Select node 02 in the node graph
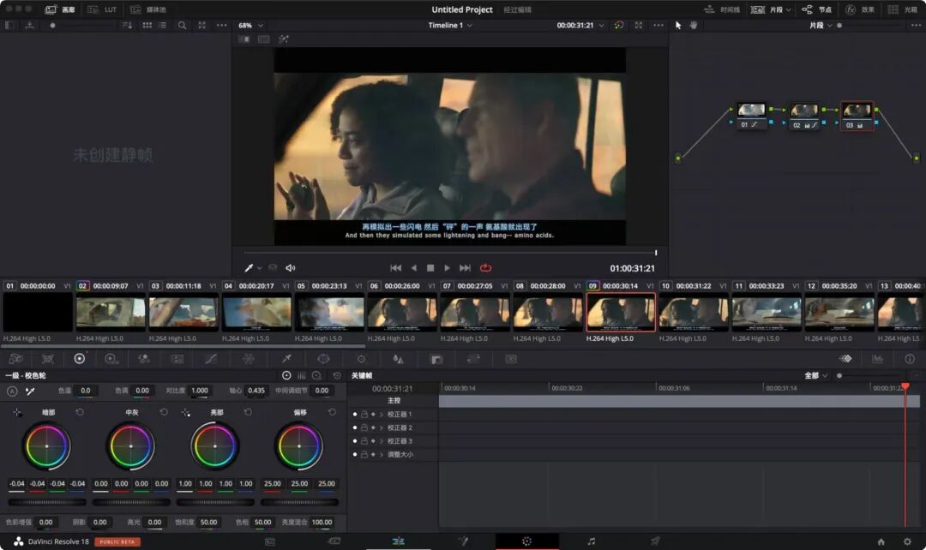The image size is (926, 550). [x=803, y=111]
